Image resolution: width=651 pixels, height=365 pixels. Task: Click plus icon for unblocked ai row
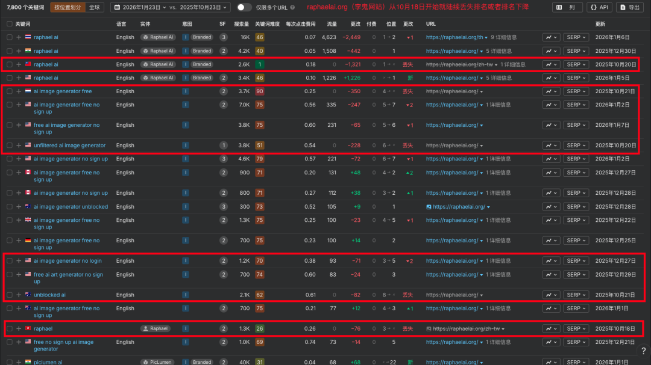(19, 295)
